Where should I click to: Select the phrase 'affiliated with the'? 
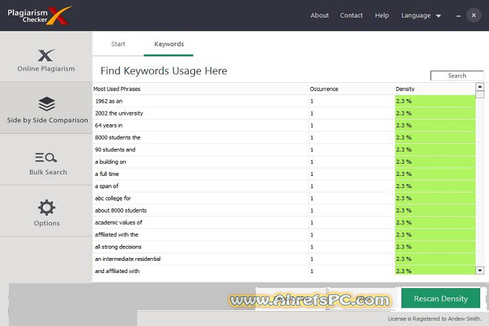click(x=117, y=235)
